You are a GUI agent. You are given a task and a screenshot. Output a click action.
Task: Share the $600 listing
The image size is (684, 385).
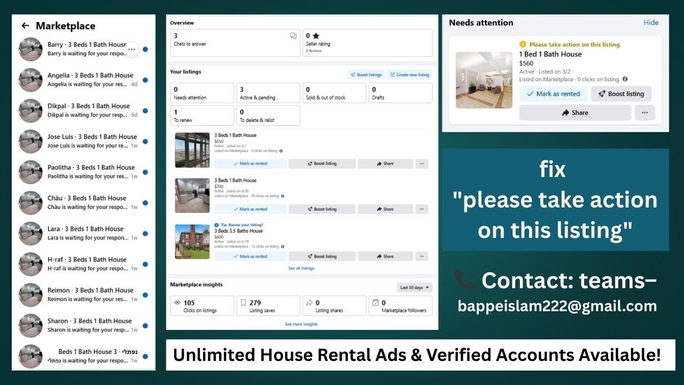(385, 256)
